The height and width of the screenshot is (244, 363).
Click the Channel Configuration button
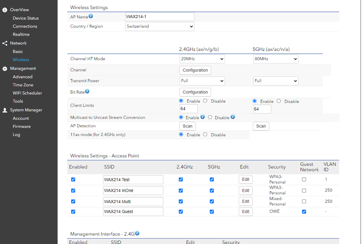tap(195, 70)
